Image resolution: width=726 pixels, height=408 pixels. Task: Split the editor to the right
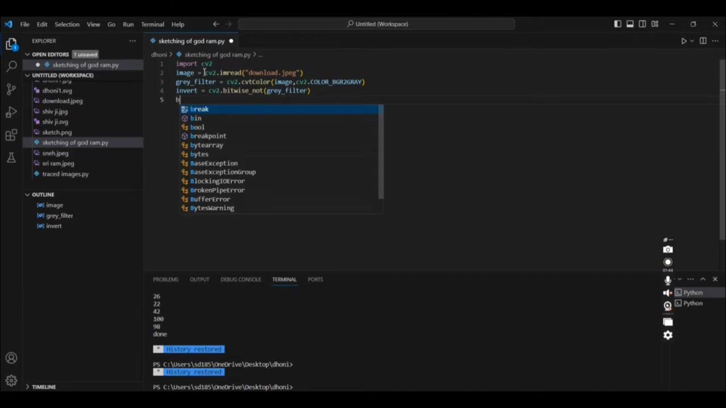click(x=703, y=41)
